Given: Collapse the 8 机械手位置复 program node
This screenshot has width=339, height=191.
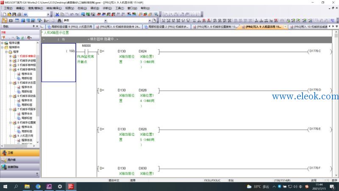Looking at the screenshot, I should pyautogui.click(x=10, y=123).
